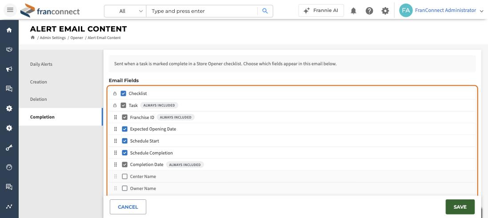The image size is (488, 218).
Task: Uncheck the Schedule Start checkbox
Action: click(x=124, y=141)
